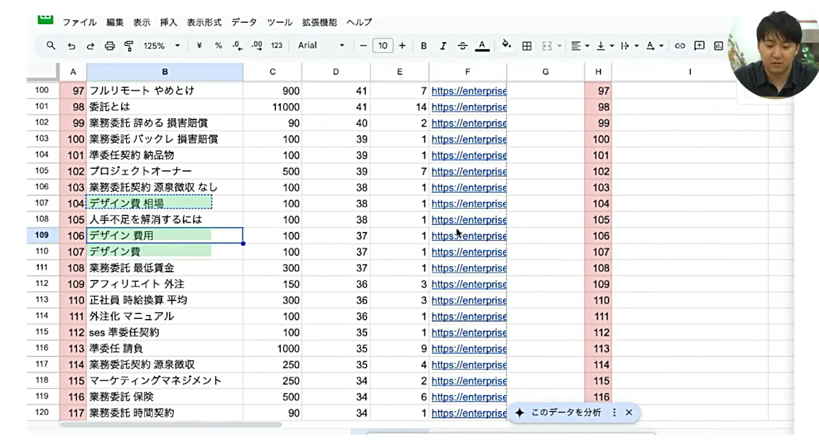Click the insert link icon
The image size is (819, 444).
pyautogui.click(x=680, y=46)
